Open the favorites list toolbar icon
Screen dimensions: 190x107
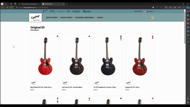(171, 7)
